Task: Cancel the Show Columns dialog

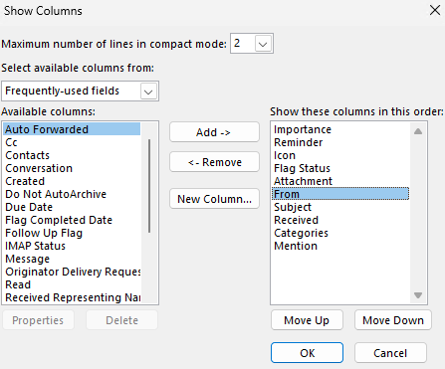Action: coord(390,353)
